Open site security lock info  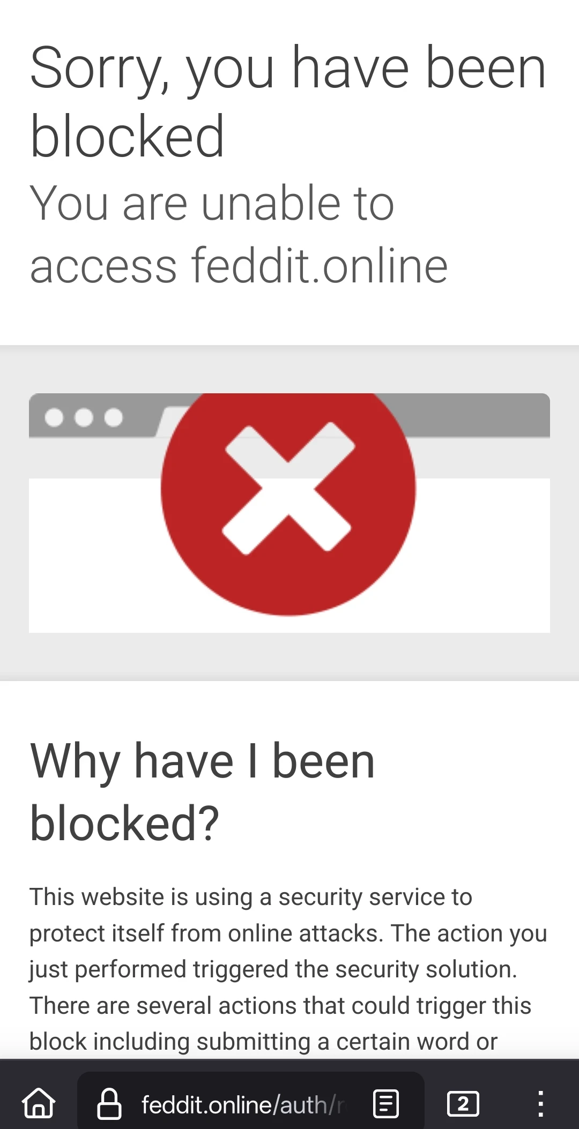(x=109, y=1104)
